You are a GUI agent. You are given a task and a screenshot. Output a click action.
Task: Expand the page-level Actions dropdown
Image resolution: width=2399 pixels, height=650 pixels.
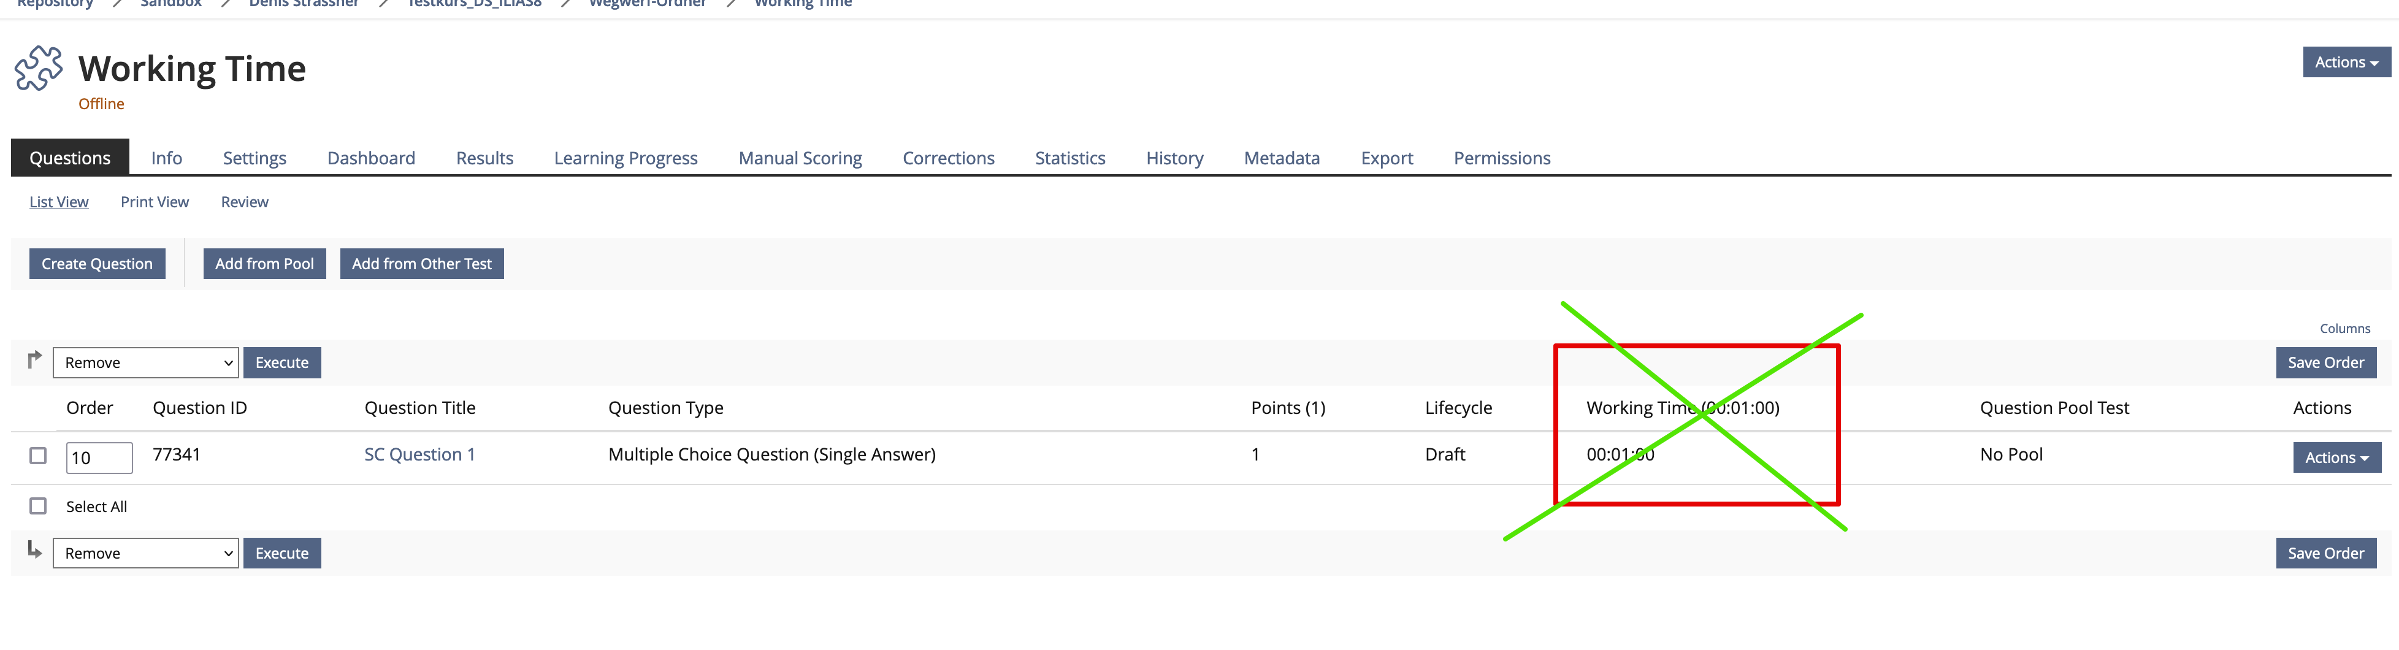[2345, 63]
